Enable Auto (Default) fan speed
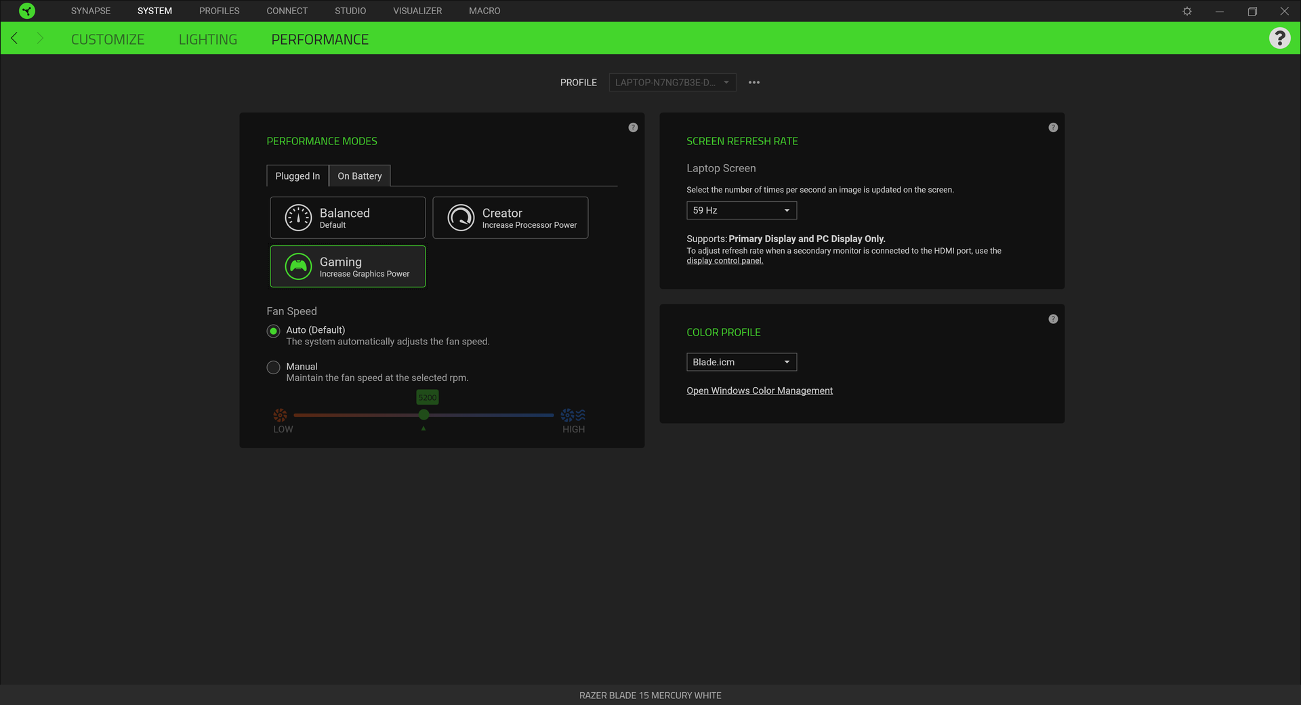Image resolution: width=1301 pixels, height=705 pixels. tap(274, 331)
